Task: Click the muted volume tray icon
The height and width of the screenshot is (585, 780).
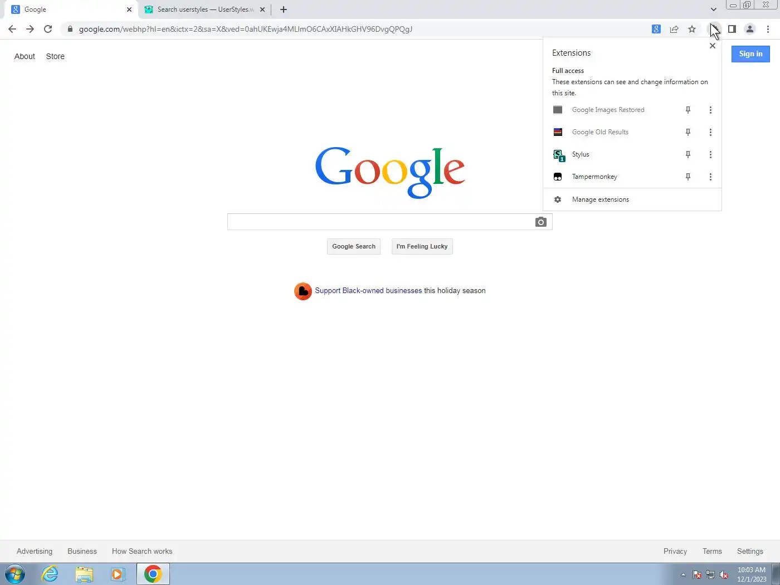Action: pos(724,574)
